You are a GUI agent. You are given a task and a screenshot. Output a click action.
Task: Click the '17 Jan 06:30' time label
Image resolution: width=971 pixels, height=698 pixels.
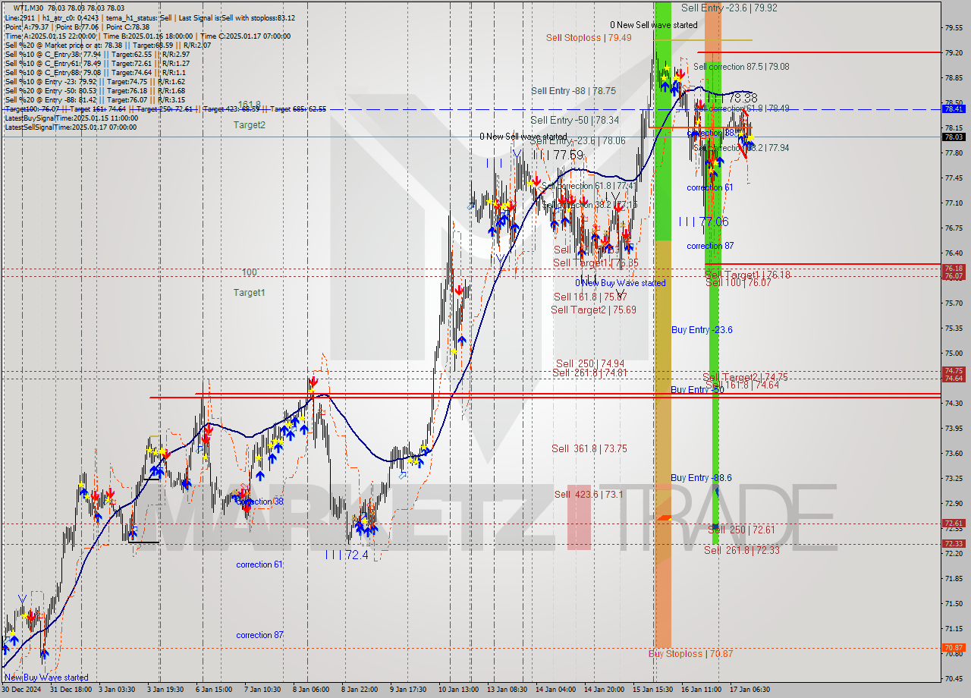[x=750, y=690]
